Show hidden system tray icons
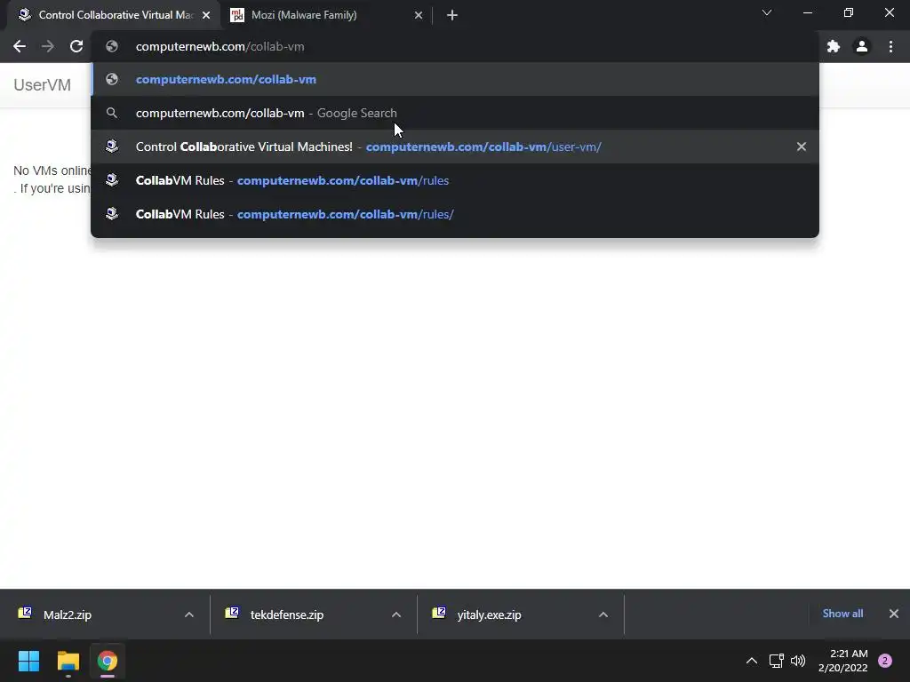Image resolution: width=910 pixels, height=682 pixels. tap(752, 661)
